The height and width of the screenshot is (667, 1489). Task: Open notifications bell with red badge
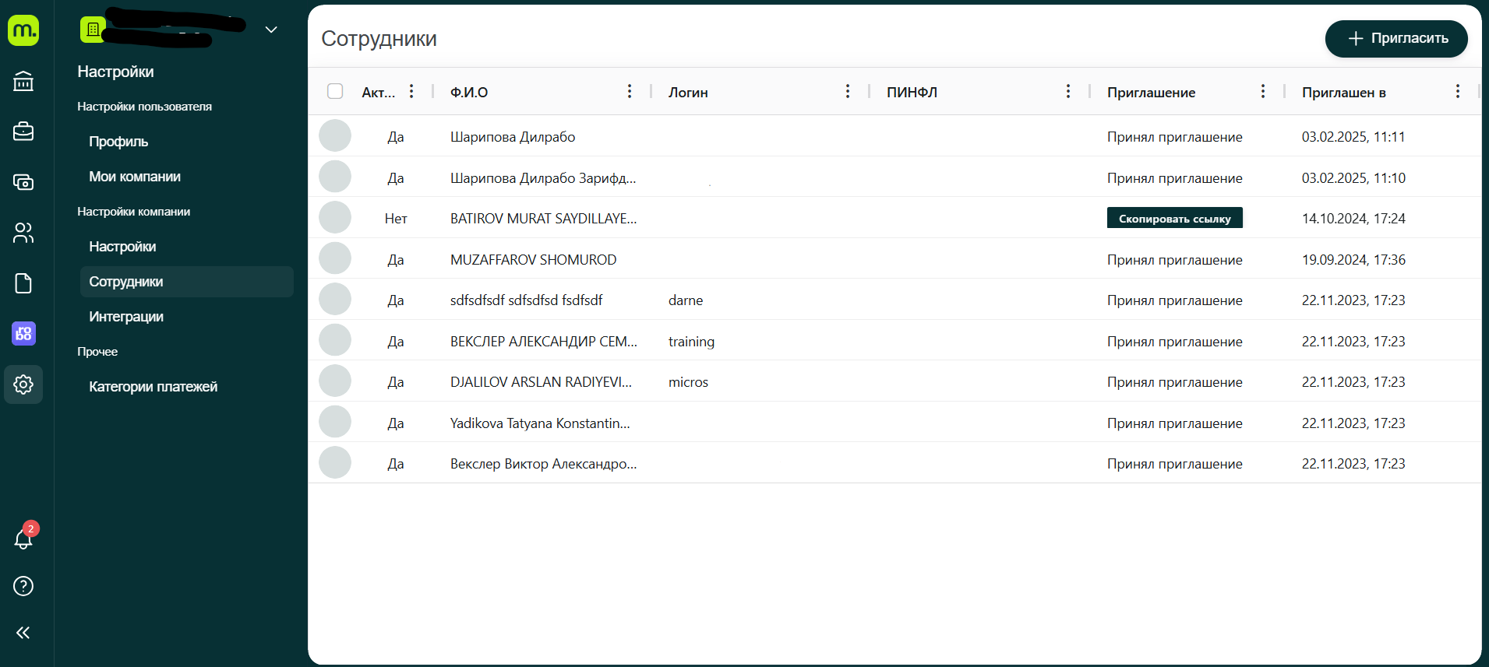(x=23, y=539)
